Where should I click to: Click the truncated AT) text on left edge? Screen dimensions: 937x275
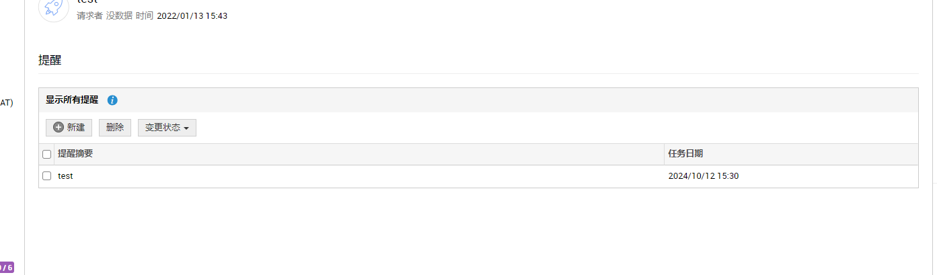click(x=7, y=103)
